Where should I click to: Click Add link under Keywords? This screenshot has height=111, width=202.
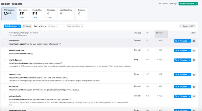click(x=22, y=17)
